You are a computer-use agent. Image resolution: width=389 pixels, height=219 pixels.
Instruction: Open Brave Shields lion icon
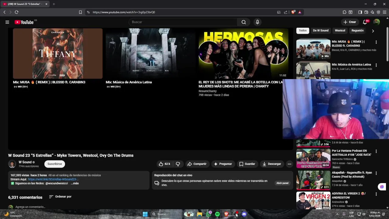click(293, 12)
